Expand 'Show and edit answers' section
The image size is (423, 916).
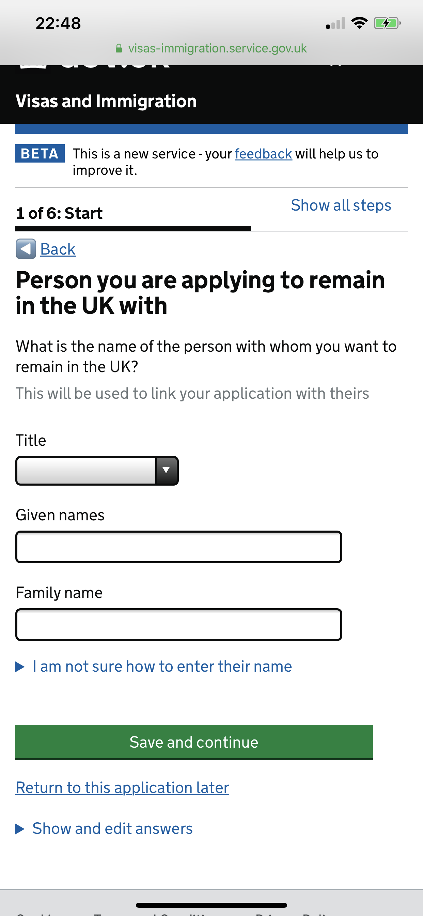tap(104, 828)
